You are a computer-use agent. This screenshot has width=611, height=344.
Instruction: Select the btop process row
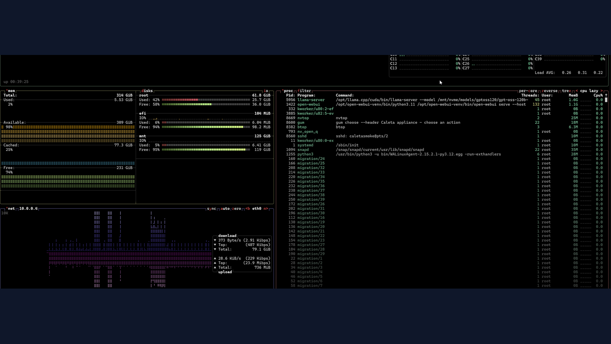(444, 127)
